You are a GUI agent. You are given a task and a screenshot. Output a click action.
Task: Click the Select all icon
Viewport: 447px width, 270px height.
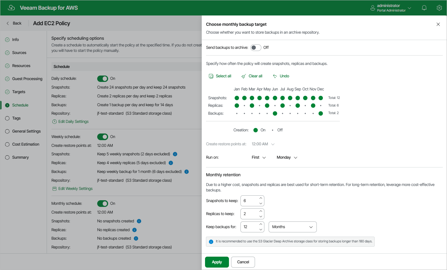[x=211, y=76]
